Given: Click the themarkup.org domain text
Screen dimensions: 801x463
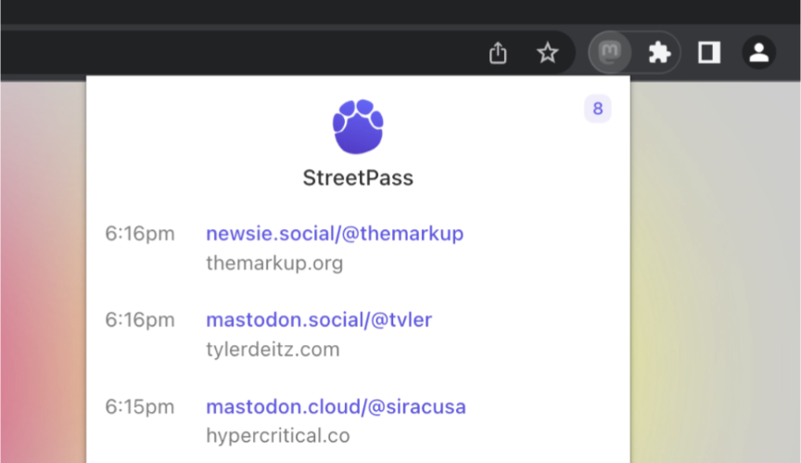Looking at the screenshot, I should tap(274, 264).
